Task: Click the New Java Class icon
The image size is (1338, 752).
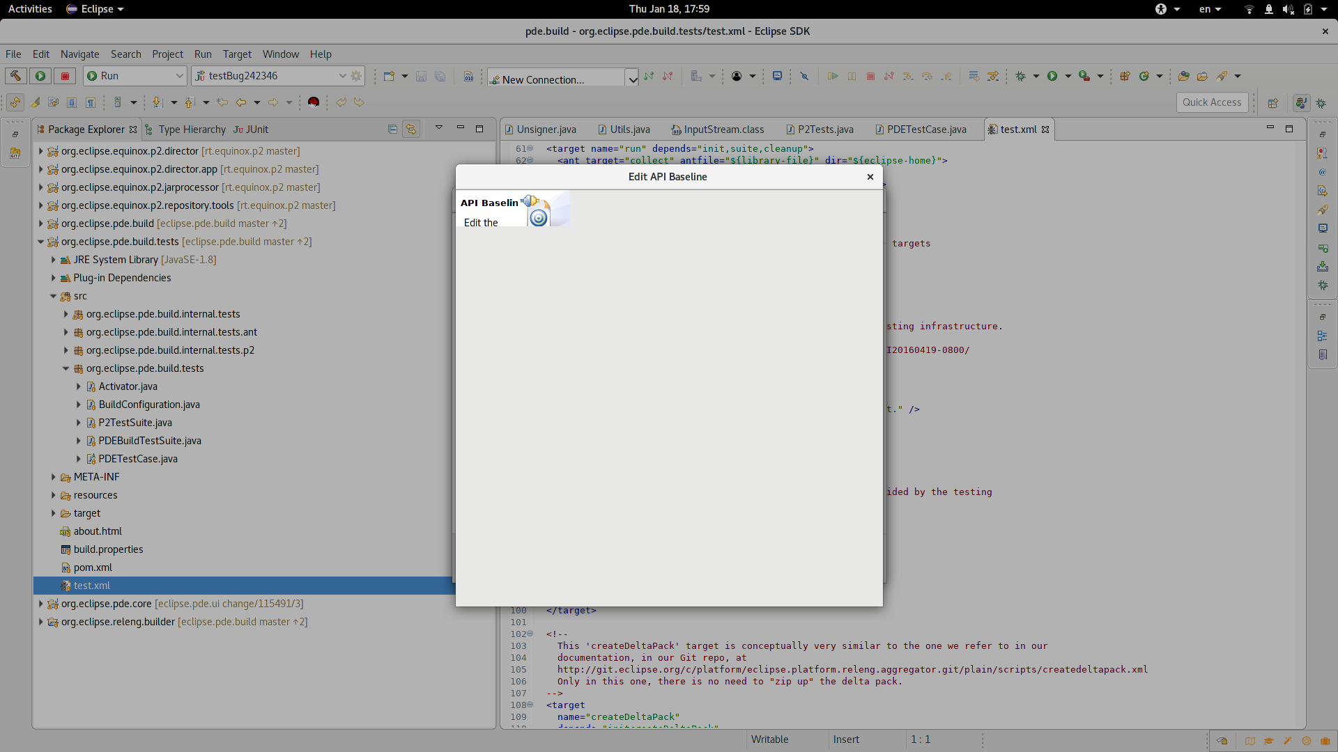Action: click(1144, 76)
